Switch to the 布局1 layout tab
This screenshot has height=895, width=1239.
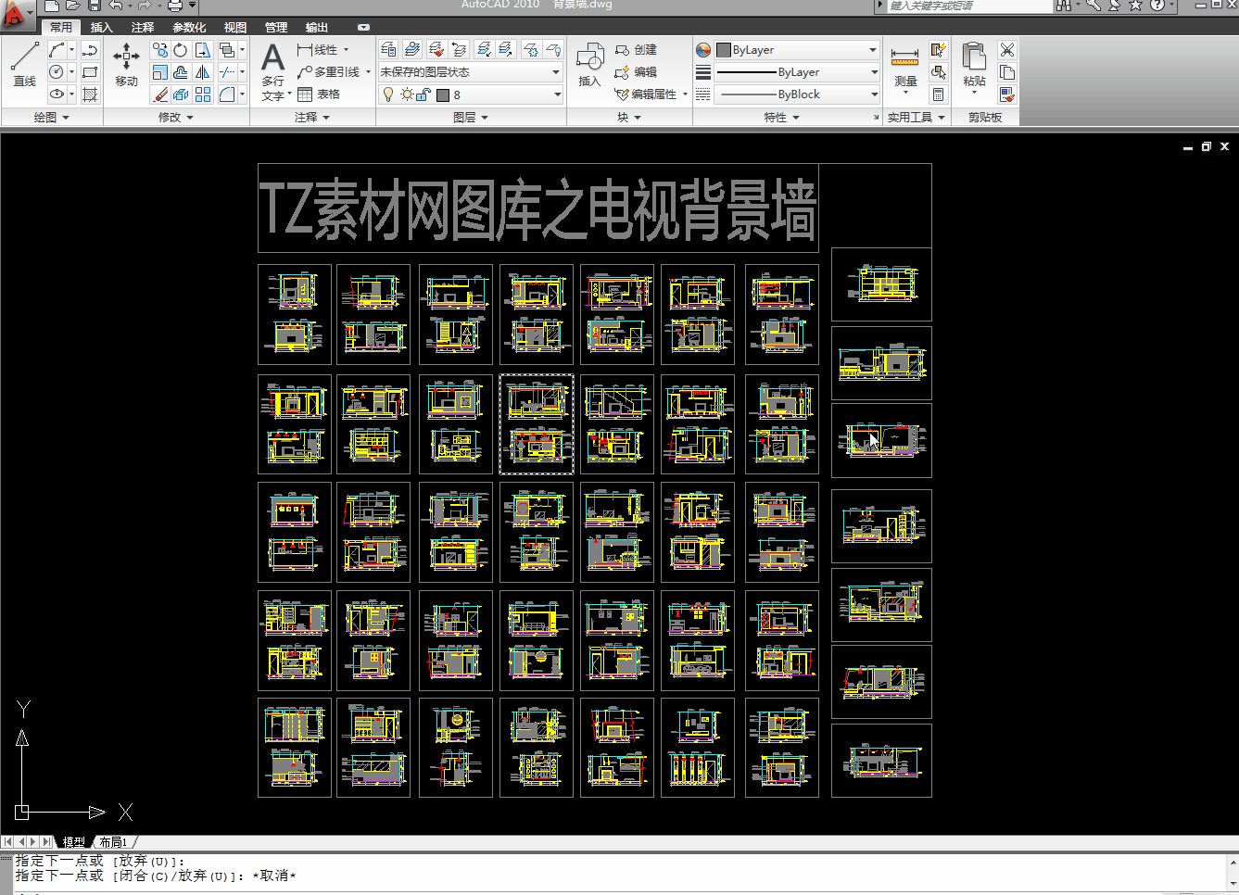[113, 842]
